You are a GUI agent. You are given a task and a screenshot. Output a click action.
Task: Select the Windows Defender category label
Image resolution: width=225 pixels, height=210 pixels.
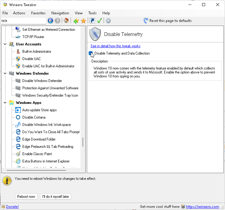click(x=32, y=73)
